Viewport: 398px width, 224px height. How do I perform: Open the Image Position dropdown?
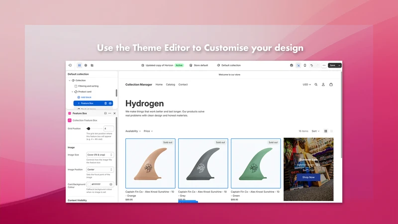[100, 169]
